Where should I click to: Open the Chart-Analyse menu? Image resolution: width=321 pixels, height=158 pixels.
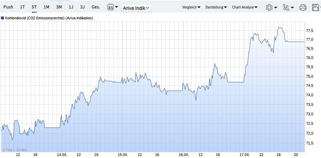pyautogui.click(x=244, y=7)
